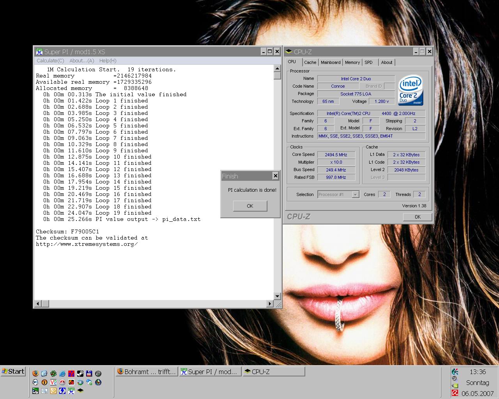Switch to the Memory tab in CPU-Z
The height and width of the screenshot is (399, 499).
point(352,62)
